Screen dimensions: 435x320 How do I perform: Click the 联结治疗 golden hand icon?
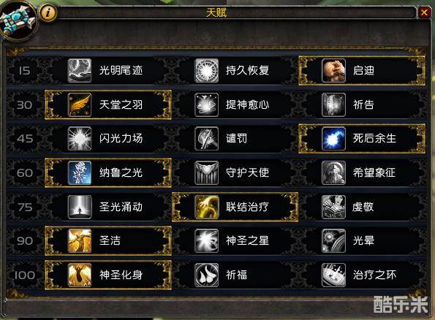click(x=206, y=207)
